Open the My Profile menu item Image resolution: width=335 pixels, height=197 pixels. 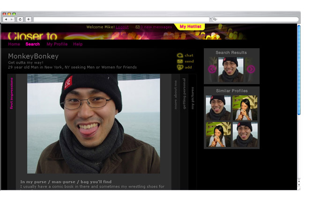57,44
